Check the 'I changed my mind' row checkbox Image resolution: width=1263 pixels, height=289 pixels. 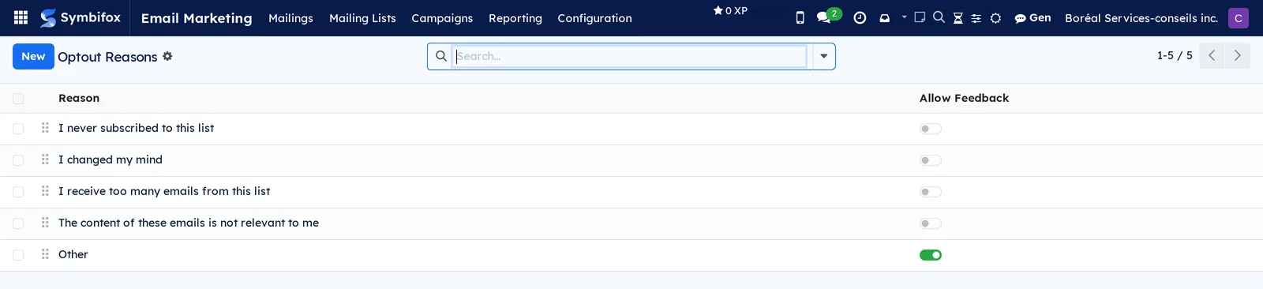tap(18, 160)
